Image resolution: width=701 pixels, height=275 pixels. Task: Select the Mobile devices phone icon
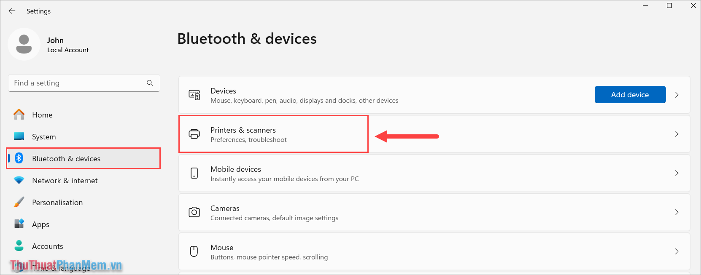[194, 173]
